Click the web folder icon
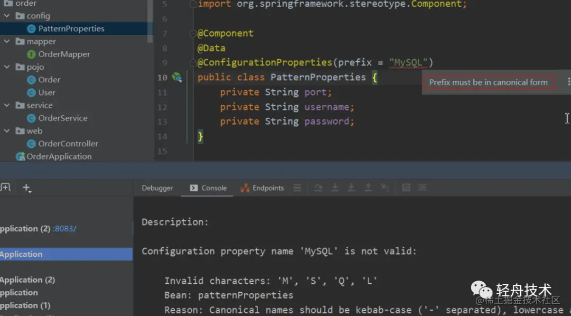 click(x=20, y=131)
